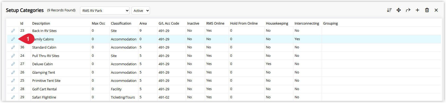Click the Facility classification cell
This screenshot has width=446, height=103.
click(116, 89)
